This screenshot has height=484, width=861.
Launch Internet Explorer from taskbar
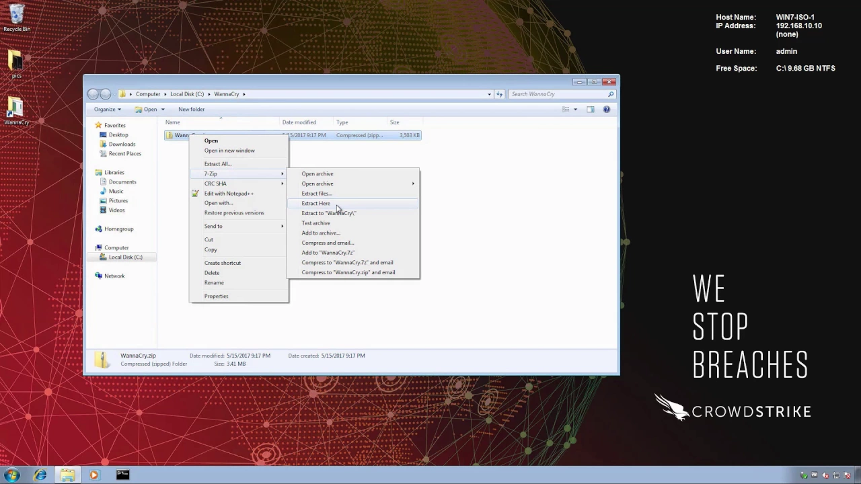(40, 475)
